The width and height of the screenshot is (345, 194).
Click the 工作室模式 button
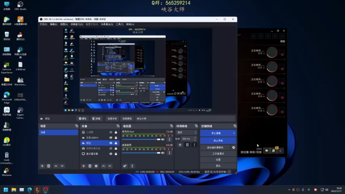tap(218, 153)
